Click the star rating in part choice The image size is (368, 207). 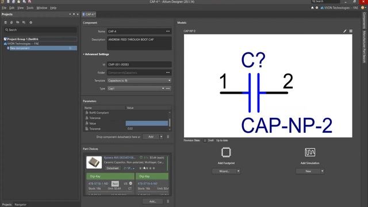pyautogui.click(x=147, y=168)
